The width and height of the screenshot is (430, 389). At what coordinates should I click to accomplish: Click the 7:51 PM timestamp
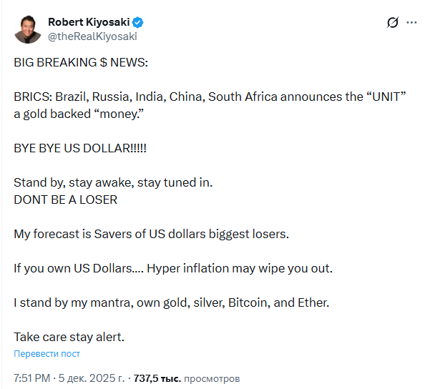[33, 378]
